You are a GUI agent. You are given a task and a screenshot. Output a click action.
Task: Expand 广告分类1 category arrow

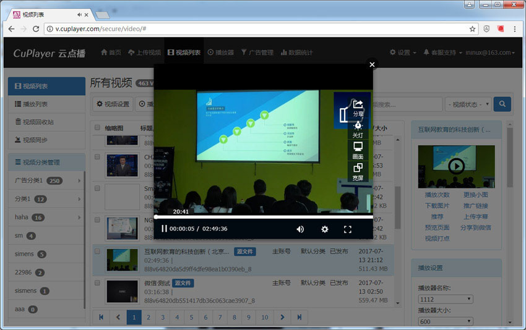[x=79, y=180]
